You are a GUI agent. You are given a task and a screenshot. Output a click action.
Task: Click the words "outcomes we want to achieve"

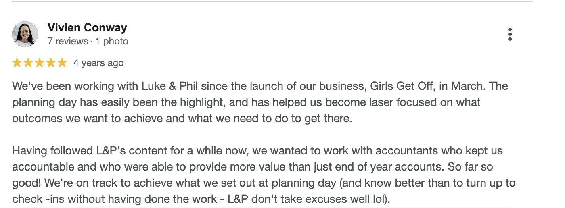(x=69, y=119)
